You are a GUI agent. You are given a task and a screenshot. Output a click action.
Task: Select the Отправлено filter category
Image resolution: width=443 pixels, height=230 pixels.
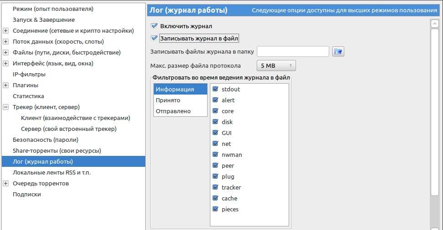tap(180, 111)
